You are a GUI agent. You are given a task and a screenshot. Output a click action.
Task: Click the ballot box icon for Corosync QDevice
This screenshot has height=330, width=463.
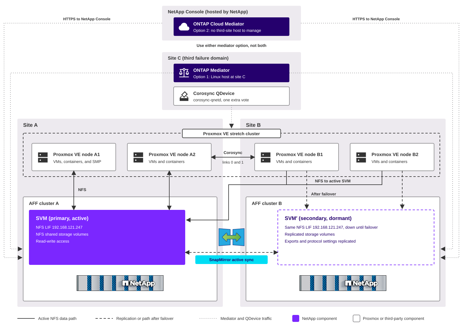point(184,96)
